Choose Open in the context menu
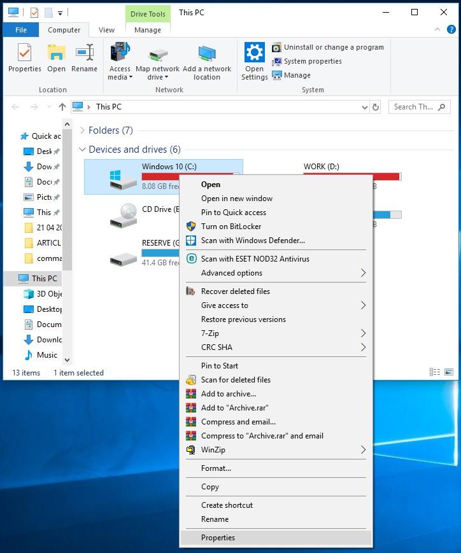The image size is (461, 553). (x=276, y=185)
